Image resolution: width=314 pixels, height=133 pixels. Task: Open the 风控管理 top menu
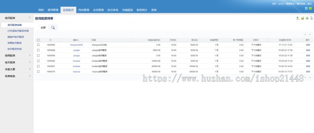coord(83,10)
